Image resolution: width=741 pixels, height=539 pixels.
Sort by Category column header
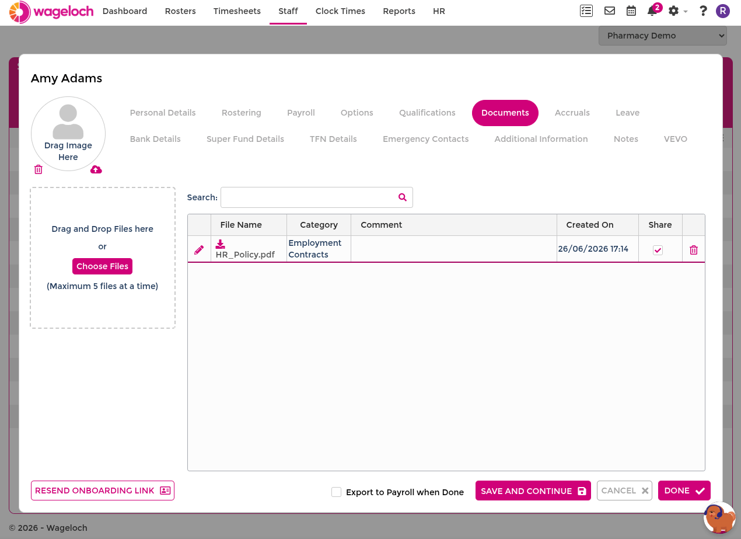pos(319,225)
